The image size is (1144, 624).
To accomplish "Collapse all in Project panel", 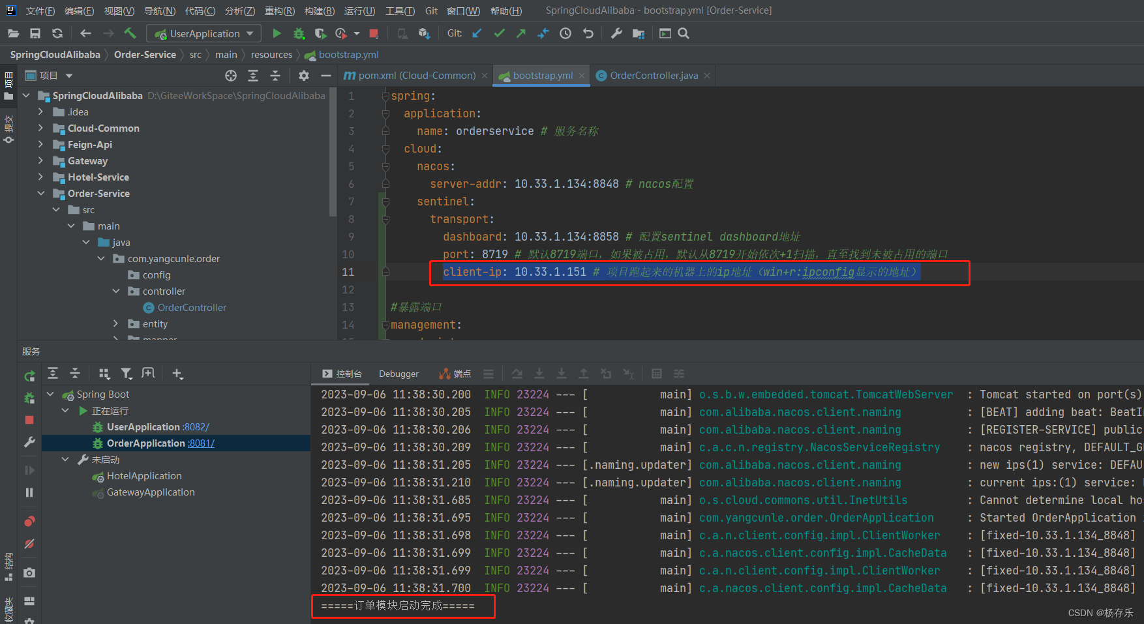I will click(x=275, y=76).
